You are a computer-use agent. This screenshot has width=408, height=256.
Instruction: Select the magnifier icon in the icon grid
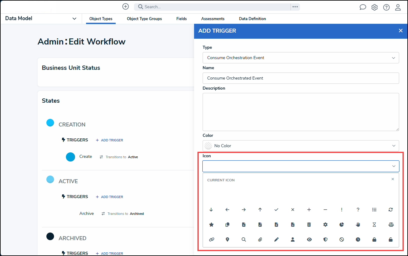pos(244,240)
